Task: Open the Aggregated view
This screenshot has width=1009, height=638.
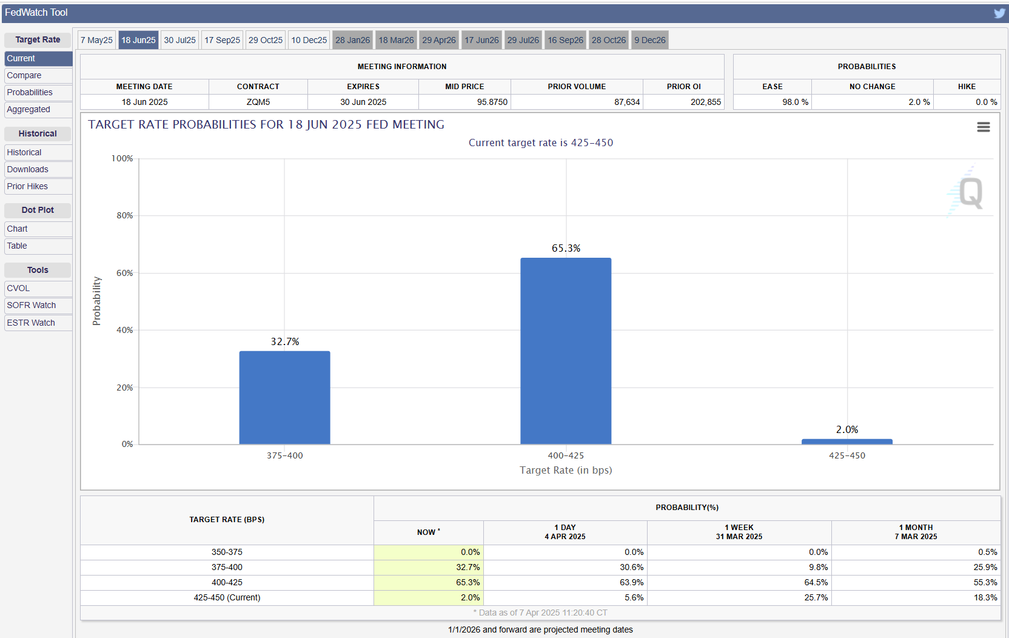Action: [28, 110]
